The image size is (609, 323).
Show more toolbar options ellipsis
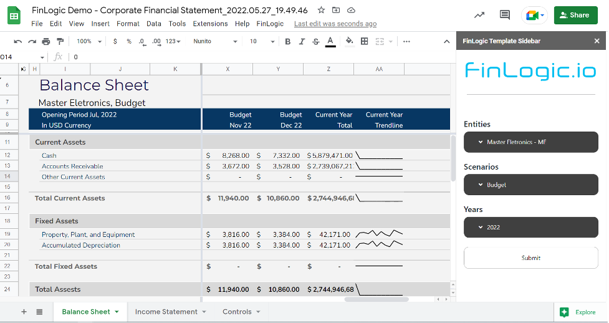coord(406,41)
